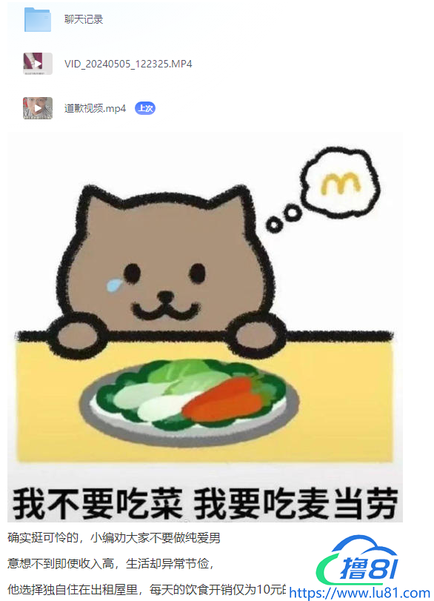The image size is (434, 601).
Task: Click the blue 上次 badge
Action: click(x=145, y=108)
